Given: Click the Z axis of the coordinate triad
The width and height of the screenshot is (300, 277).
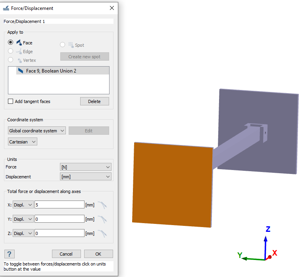Looking at the screenshot, I should coord(265,247).
